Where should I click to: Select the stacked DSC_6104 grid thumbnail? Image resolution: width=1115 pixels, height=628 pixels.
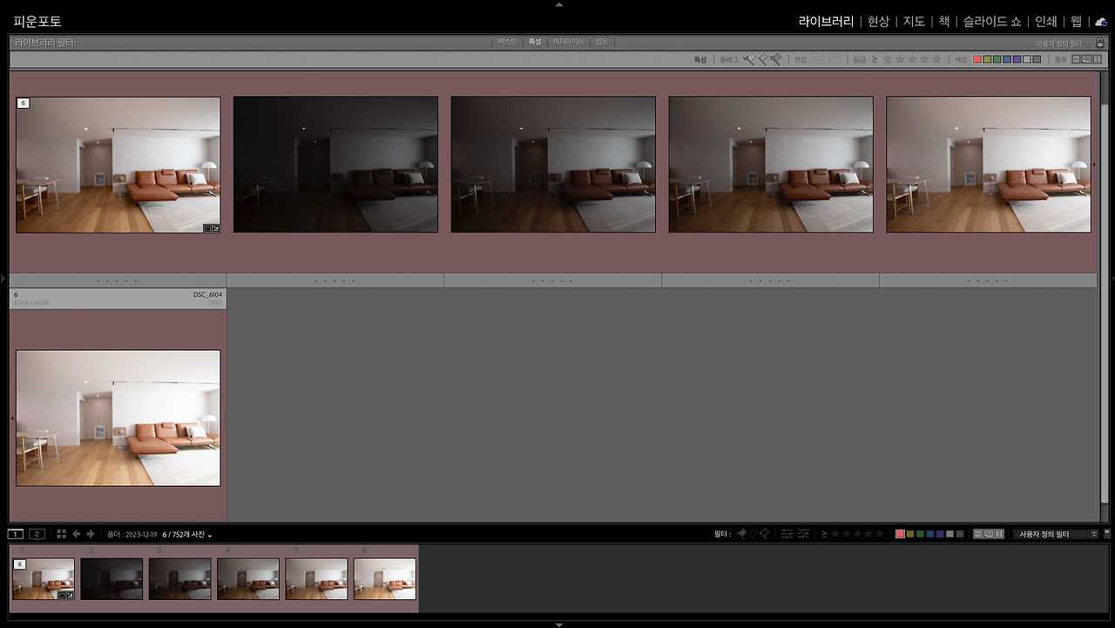(118, 165)
